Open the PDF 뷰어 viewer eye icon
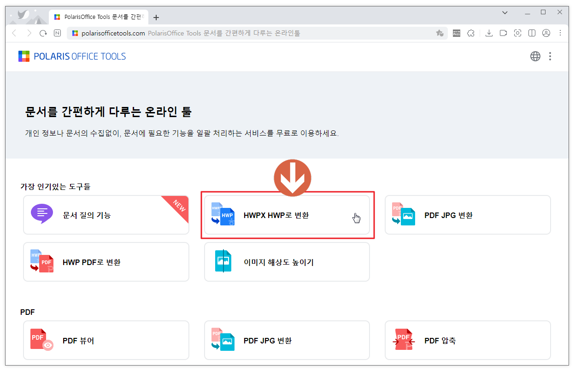 tap(41, 340)
